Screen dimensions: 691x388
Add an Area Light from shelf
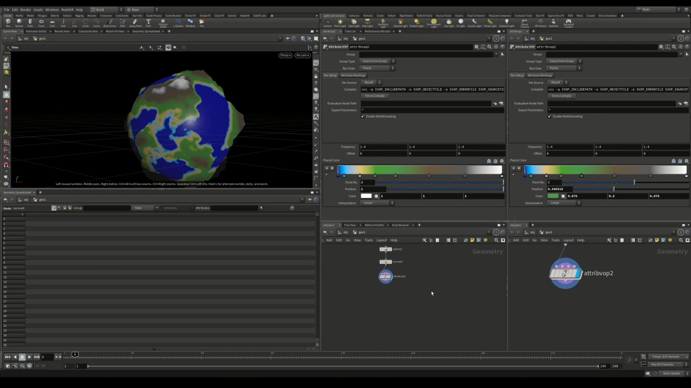(368, 23)
